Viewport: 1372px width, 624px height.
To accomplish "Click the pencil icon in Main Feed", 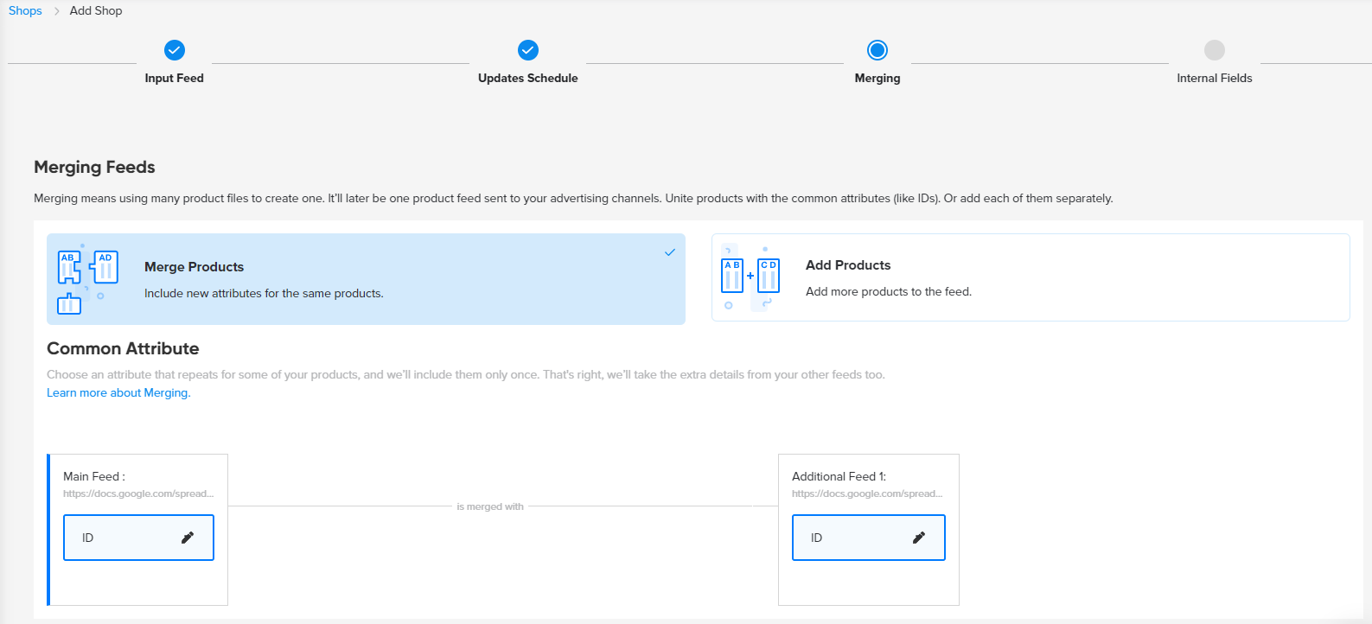I will pos(188,538).
